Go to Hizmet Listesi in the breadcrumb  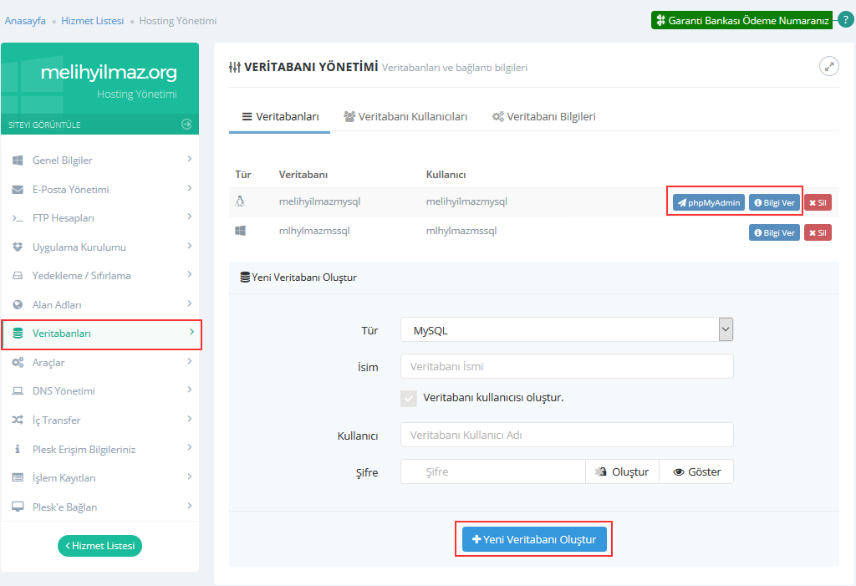[92, 20]
